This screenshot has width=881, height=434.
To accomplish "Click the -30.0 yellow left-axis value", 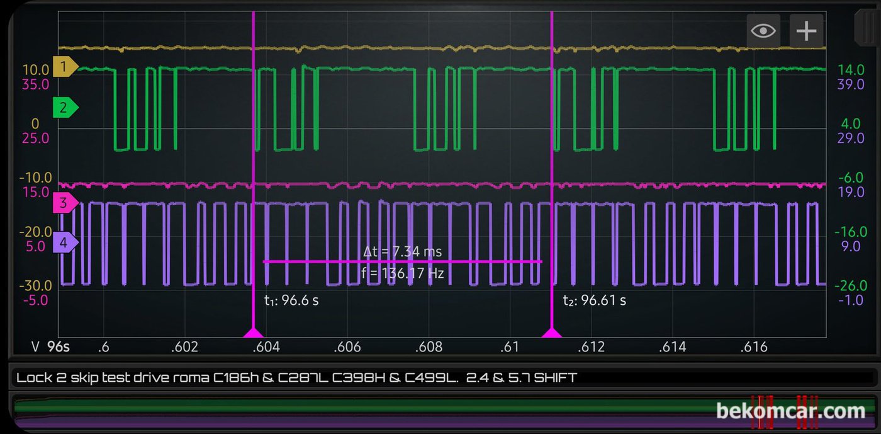I will (35, 286).
